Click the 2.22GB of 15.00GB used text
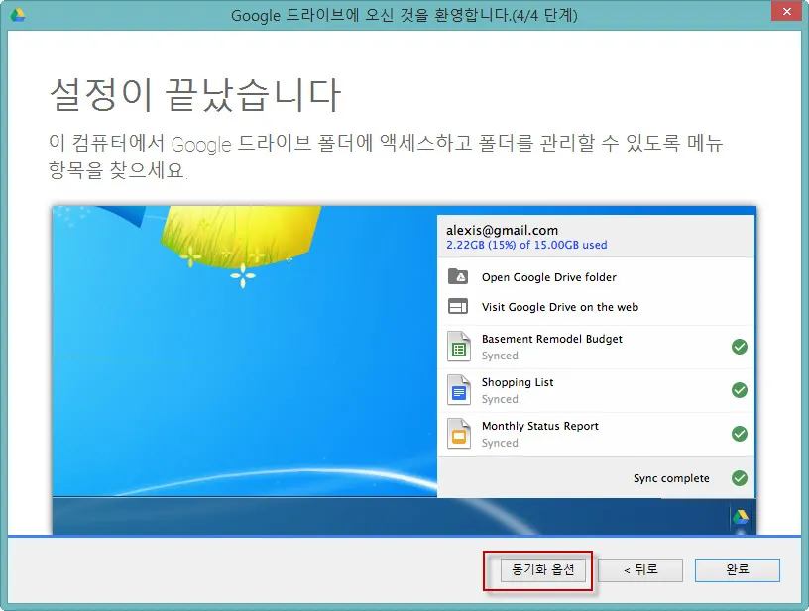Image resolution: width=809 pixels, height=611 pixels. coord(526,245)
